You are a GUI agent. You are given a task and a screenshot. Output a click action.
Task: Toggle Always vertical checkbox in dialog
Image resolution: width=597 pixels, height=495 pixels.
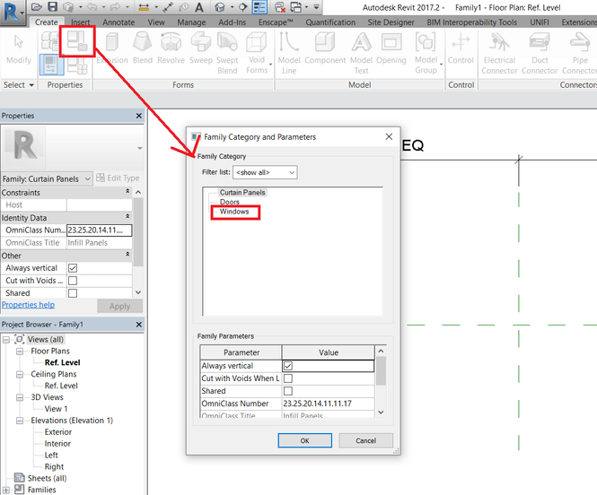tap(288, 366)
